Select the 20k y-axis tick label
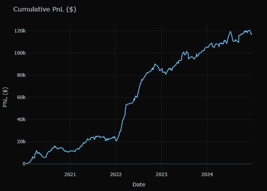Image resolution: width=267 pixels, height=191 pixels. 20,142
